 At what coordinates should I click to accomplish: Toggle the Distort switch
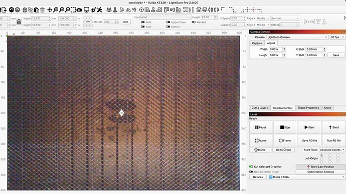click(168, 27)
